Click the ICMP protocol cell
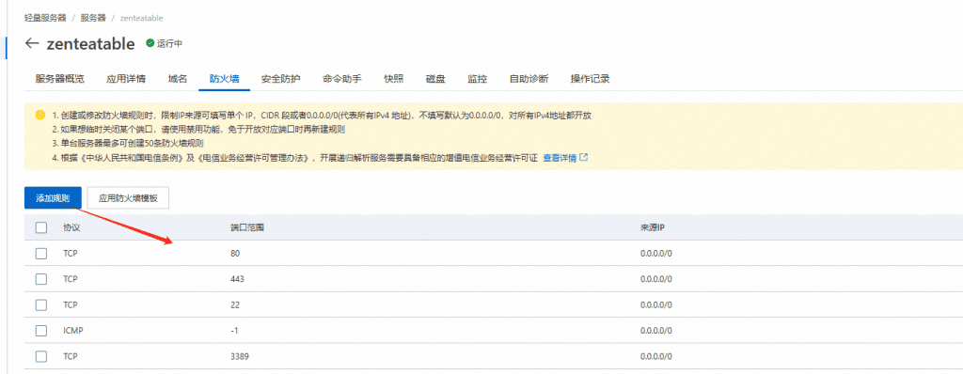Viewport: 963px width, 374px height. click(73, 331)
